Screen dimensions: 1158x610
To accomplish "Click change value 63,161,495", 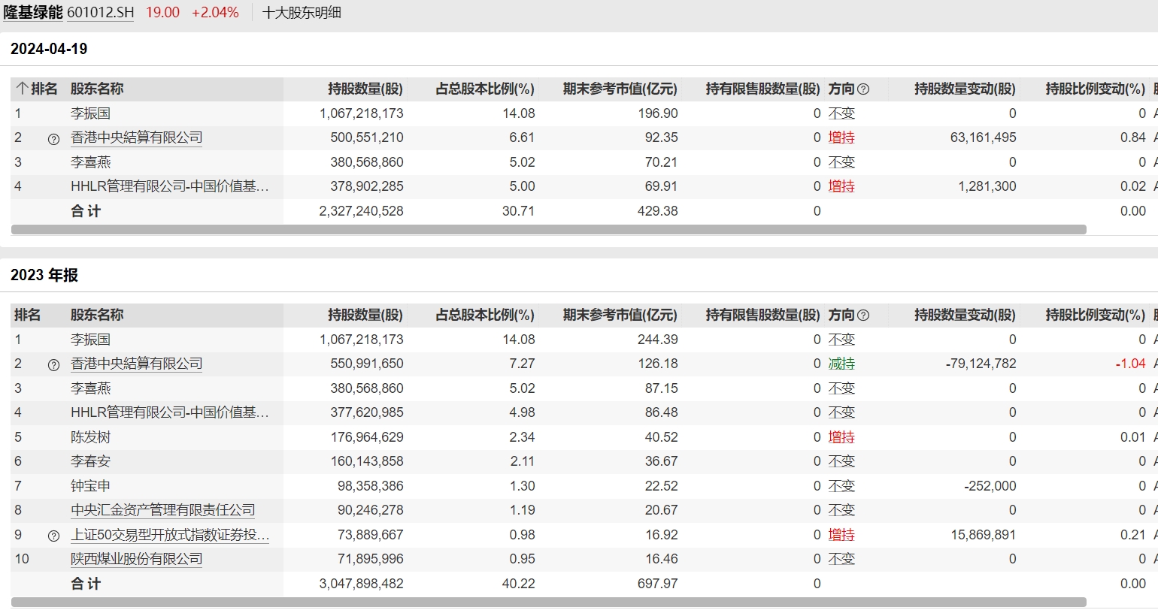I will [984, 137].
